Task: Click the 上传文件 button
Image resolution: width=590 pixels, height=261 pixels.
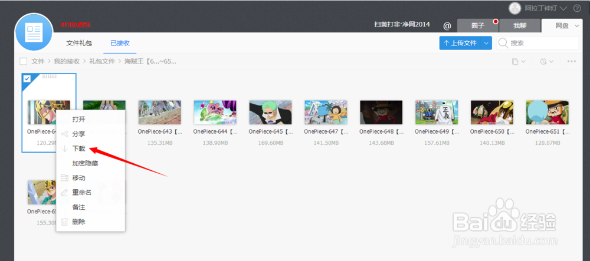Action: 460,43
